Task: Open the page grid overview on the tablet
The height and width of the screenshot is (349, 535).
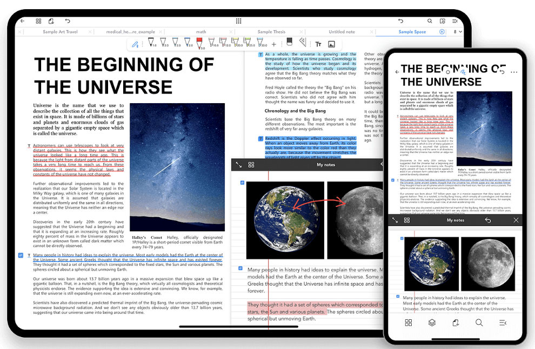Action: (38, 21)
